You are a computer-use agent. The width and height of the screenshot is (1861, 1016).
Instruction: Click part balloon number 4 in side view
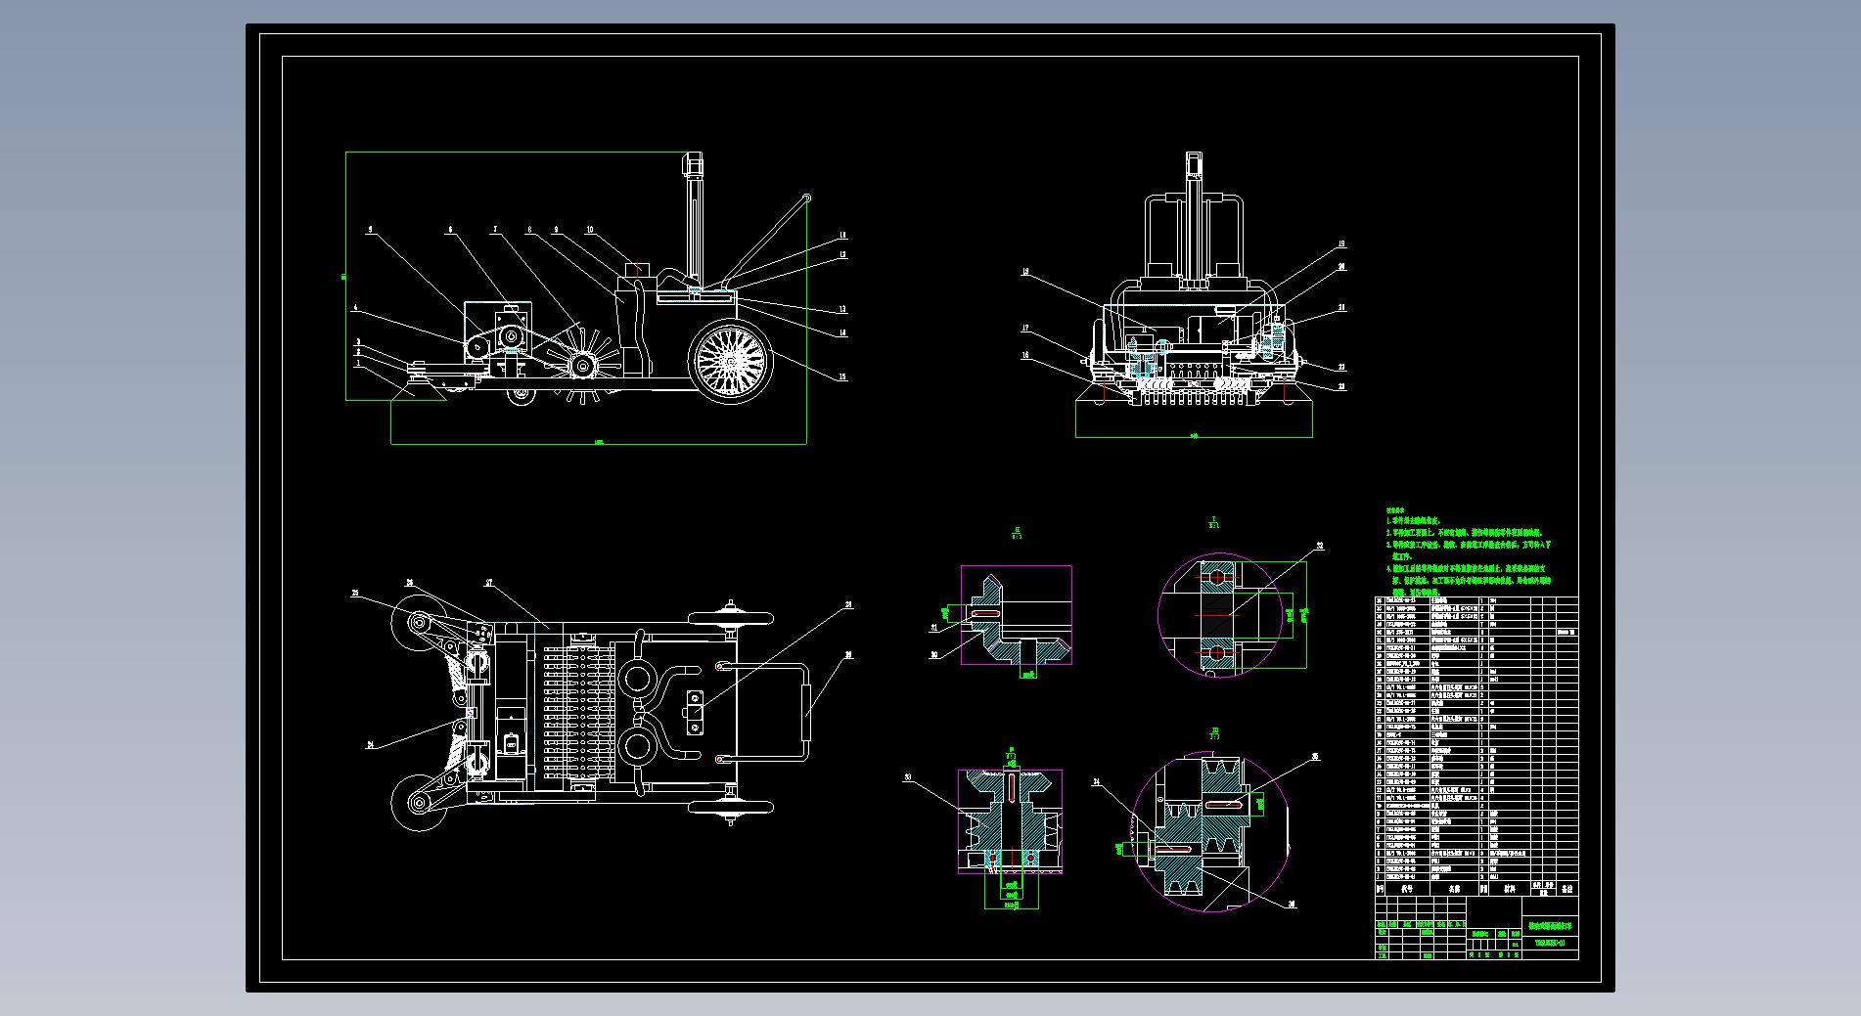click(355, 308)
